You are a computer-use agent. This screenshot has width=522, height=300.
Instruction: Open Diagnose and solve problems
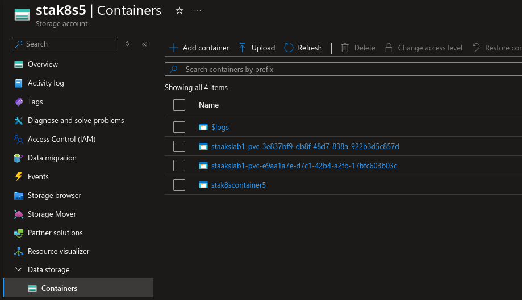click(76, 121)
